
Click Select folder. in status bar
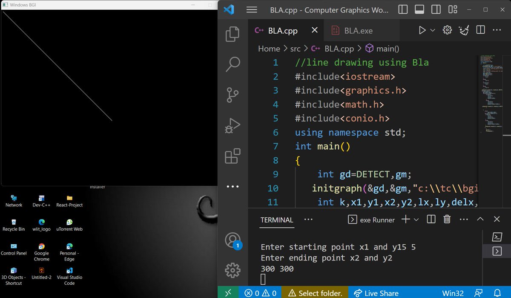pyautogui.click(x=315, y=293)
